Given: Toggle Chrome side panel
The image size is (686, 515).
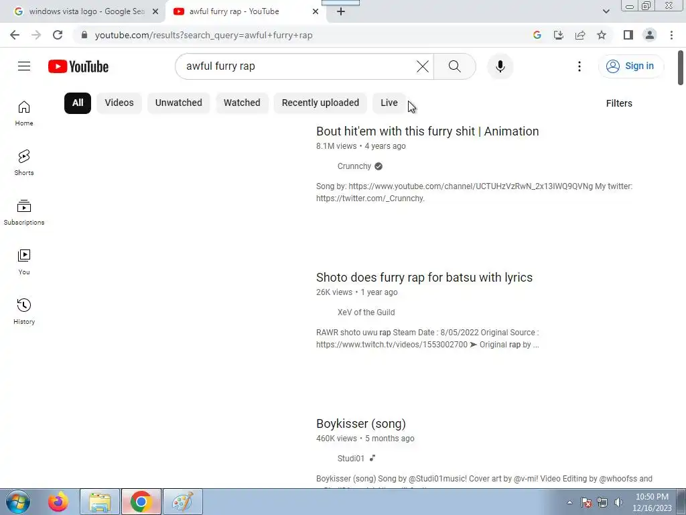Looking at the screenshot, I should coord(628,35).
